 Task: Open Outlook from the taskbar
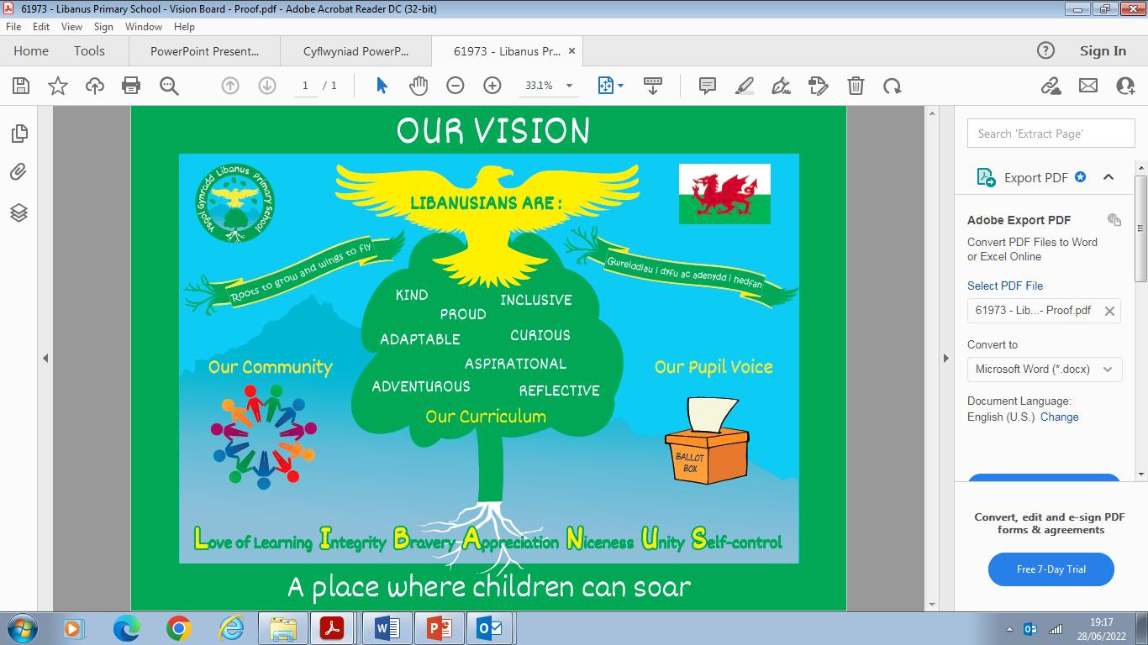click(488, 628)
